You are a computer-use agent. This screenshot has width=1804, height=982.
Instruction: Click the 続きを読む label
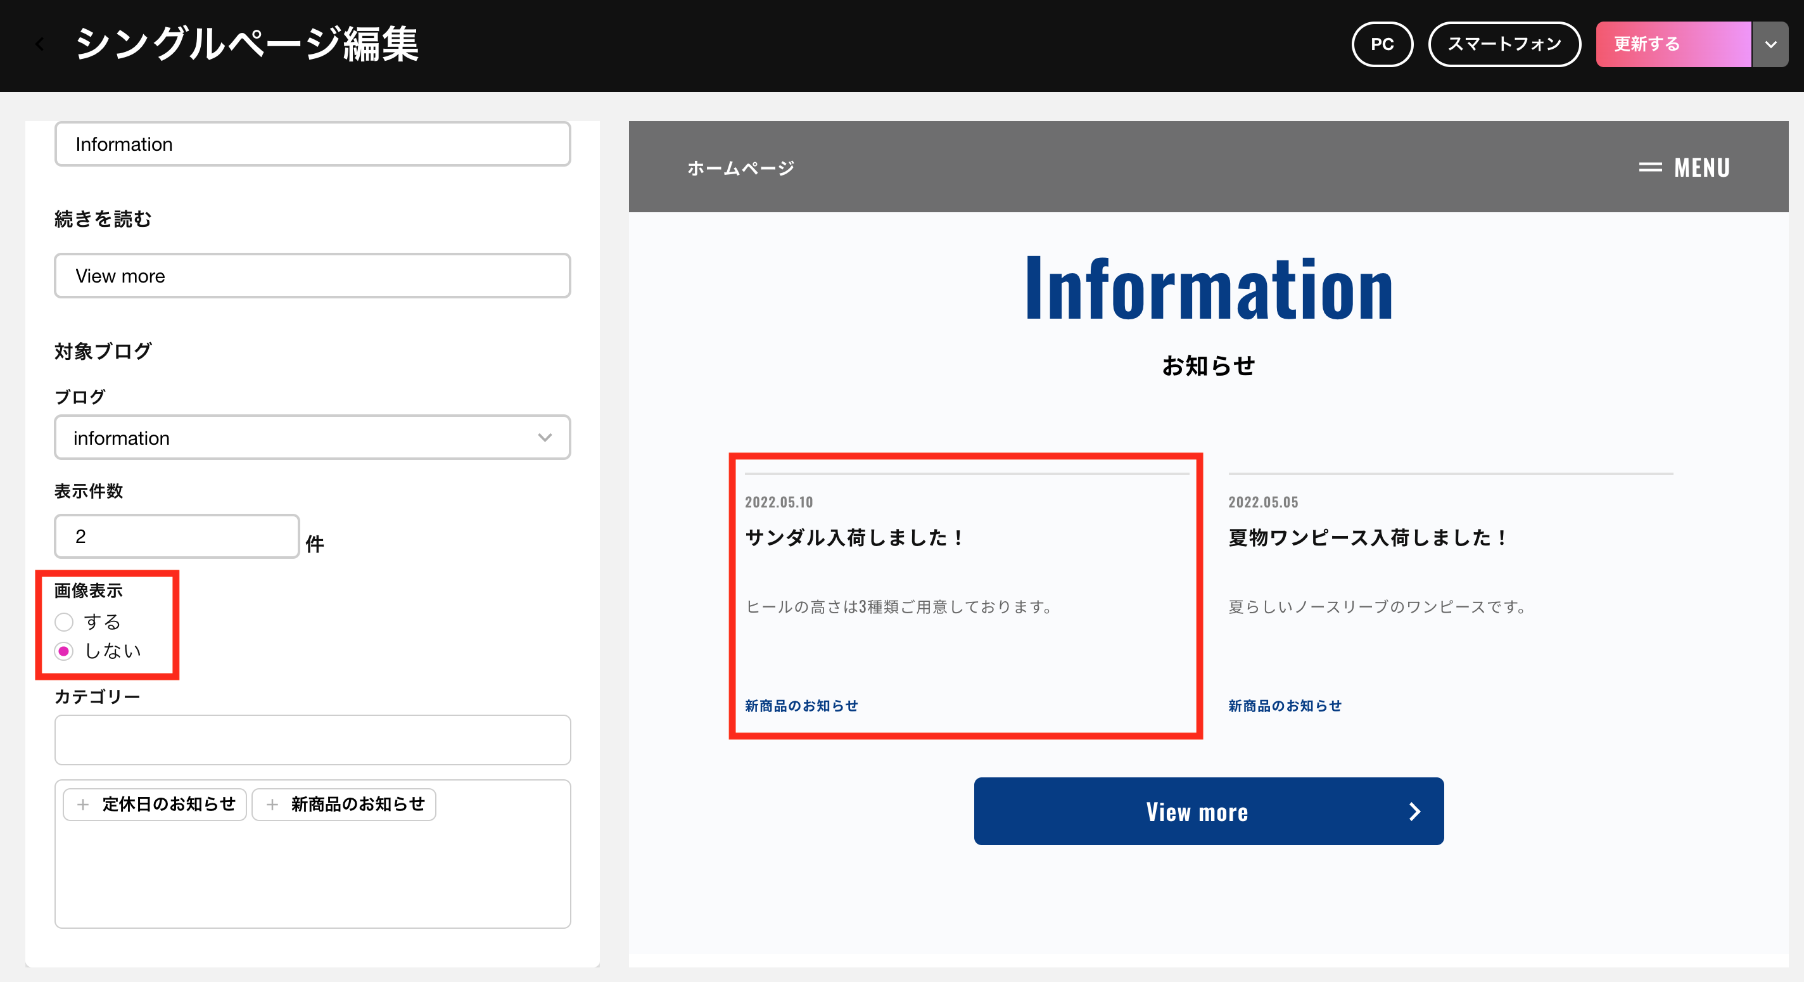pos(103,219)
